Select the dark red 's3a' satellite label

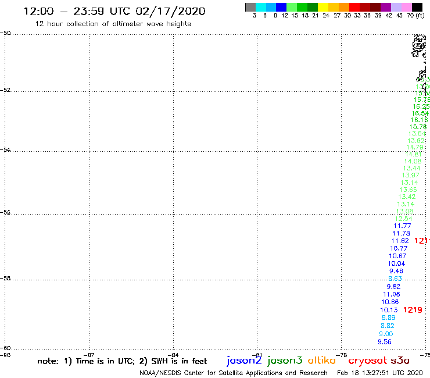[400, 361]
